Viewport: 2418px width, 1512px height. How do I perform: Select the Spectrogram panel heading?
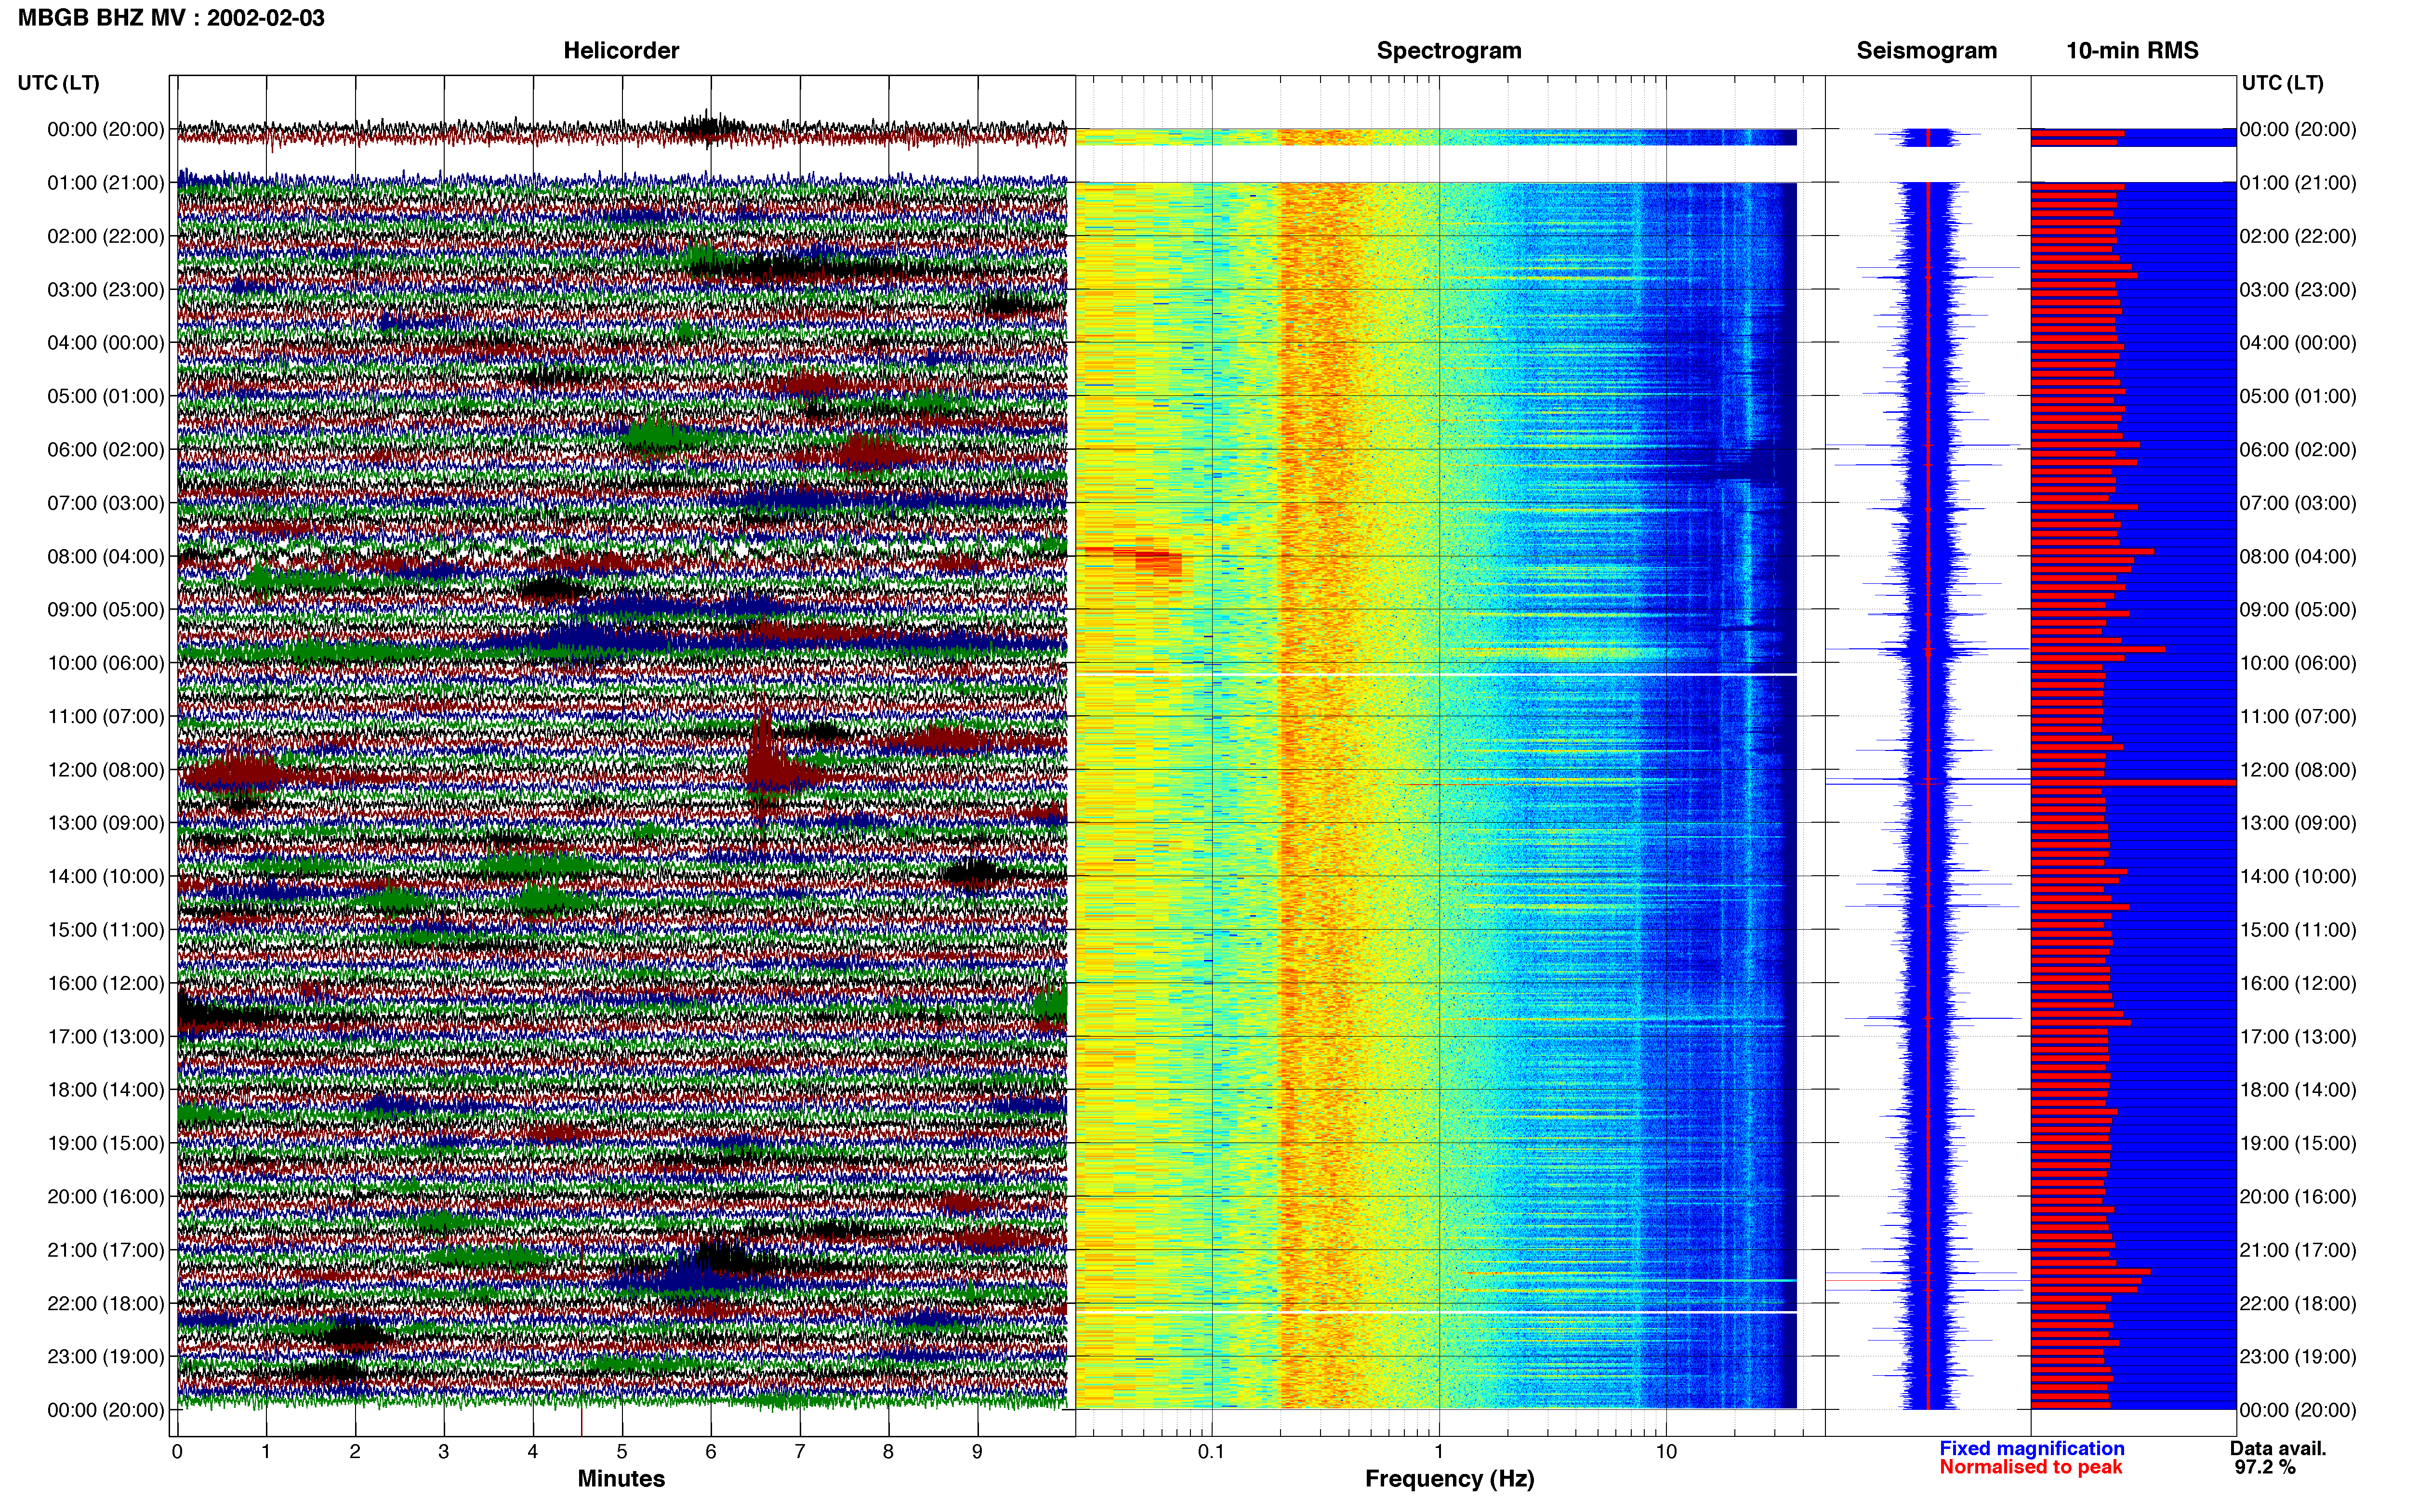[x=1449, y=51]
